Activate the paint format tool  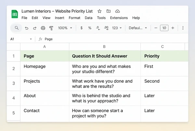[51, 28]
